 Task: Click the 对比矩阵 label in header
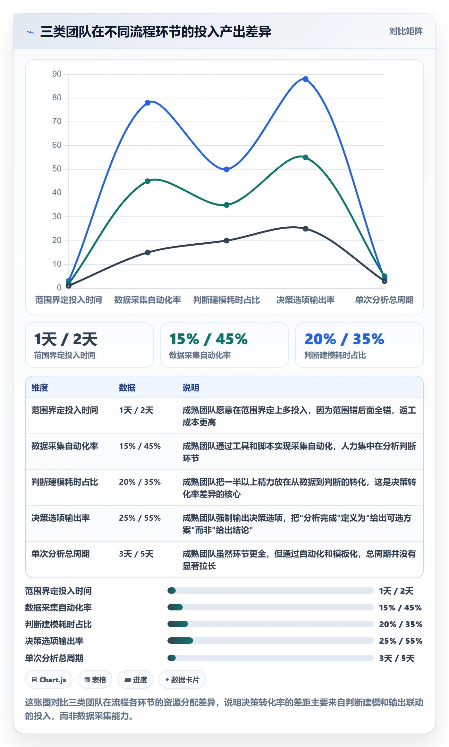pos(406,31)
